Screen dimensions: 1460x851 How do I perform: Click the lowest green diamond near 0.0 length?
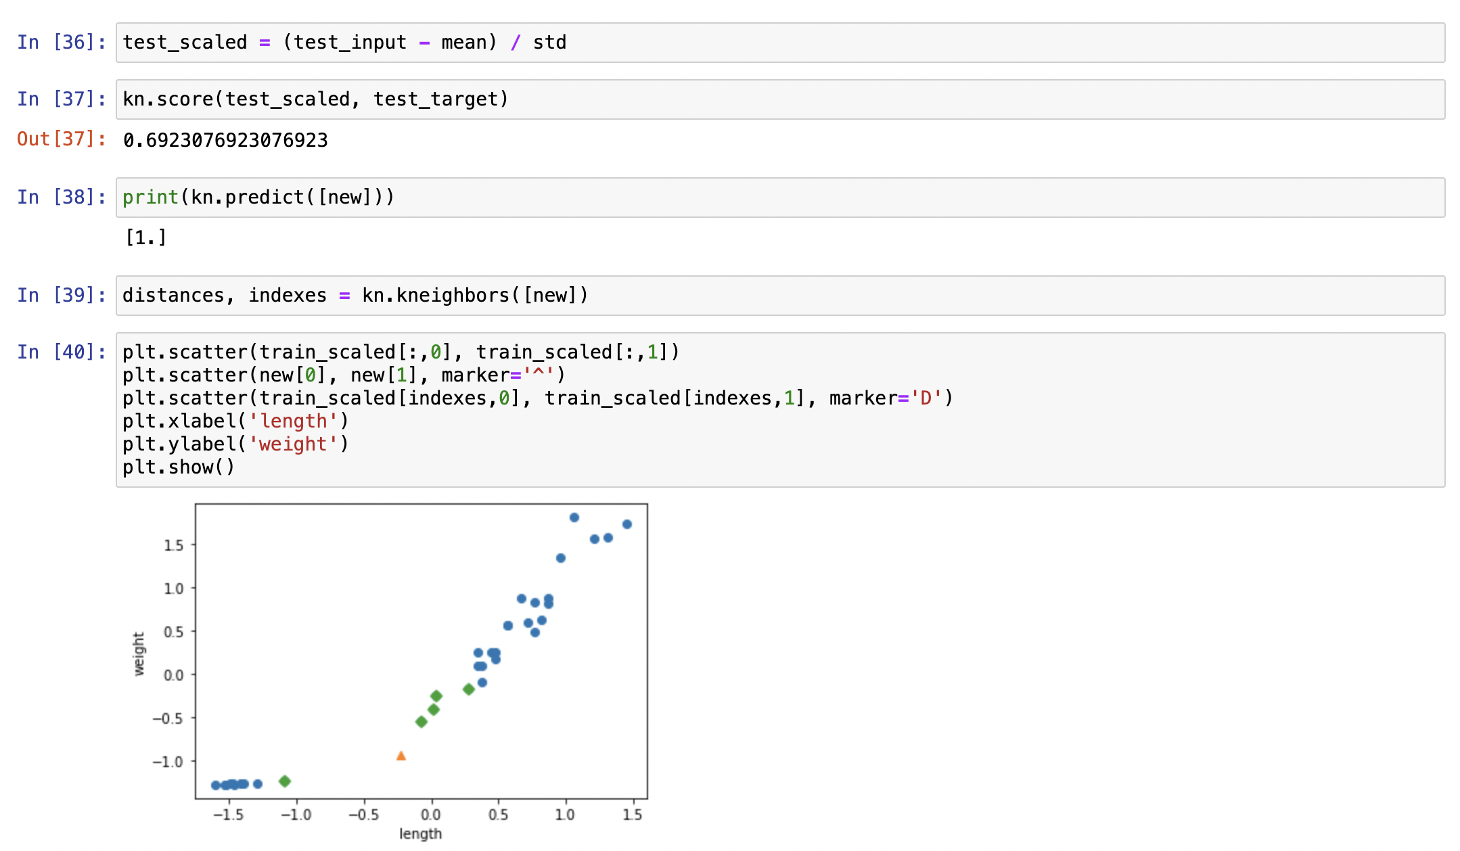[421, 722]
